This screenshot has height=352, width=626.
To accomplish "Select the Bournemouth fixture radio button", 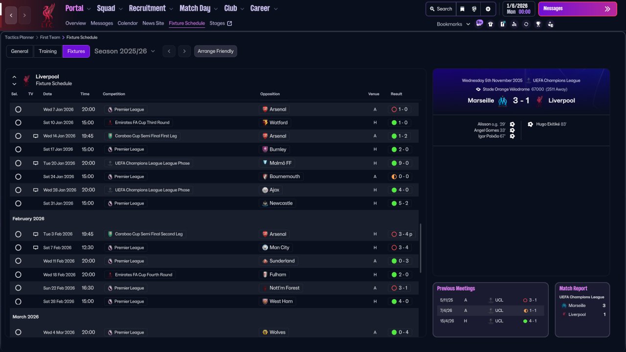I will tap(18, 176).
